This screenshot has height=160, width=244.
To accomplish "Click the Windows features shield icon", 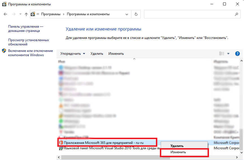I will click(x=4, y=51).
